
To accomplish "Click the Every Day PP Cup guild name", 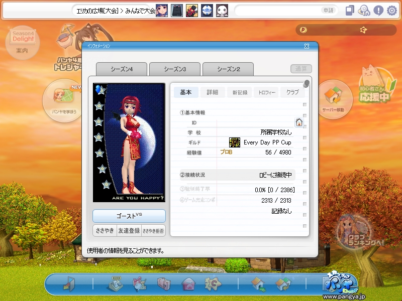I will pyautogui.click(x=267, y=142).
